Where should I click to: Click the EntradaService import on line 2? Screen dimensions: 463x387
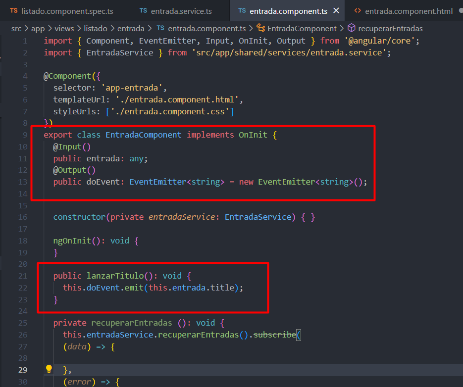[x=116, y=52]
